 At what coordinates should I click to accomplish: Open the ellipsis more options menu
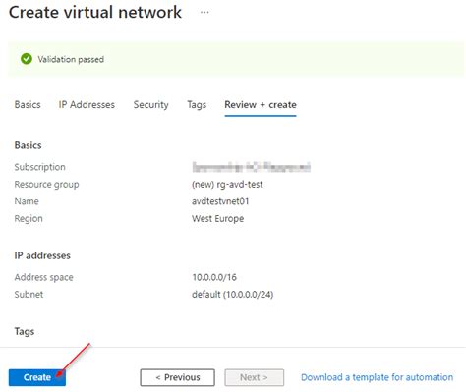[x=204, y=13]
